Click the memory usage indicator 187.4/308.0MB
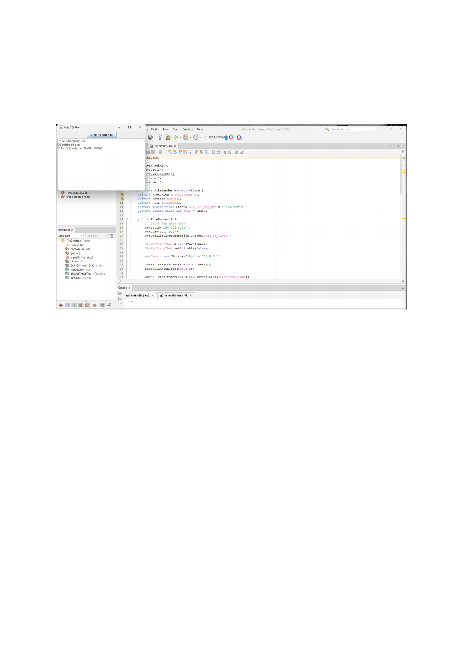 point(217,137)
